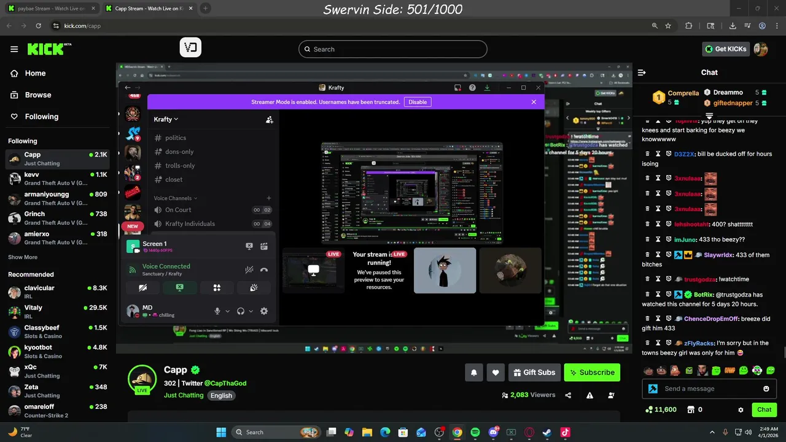Image resolution: width=786 pixels, height=442 pixels.
Task: Insert the first emote in the quick emote row
Action: 648,370
